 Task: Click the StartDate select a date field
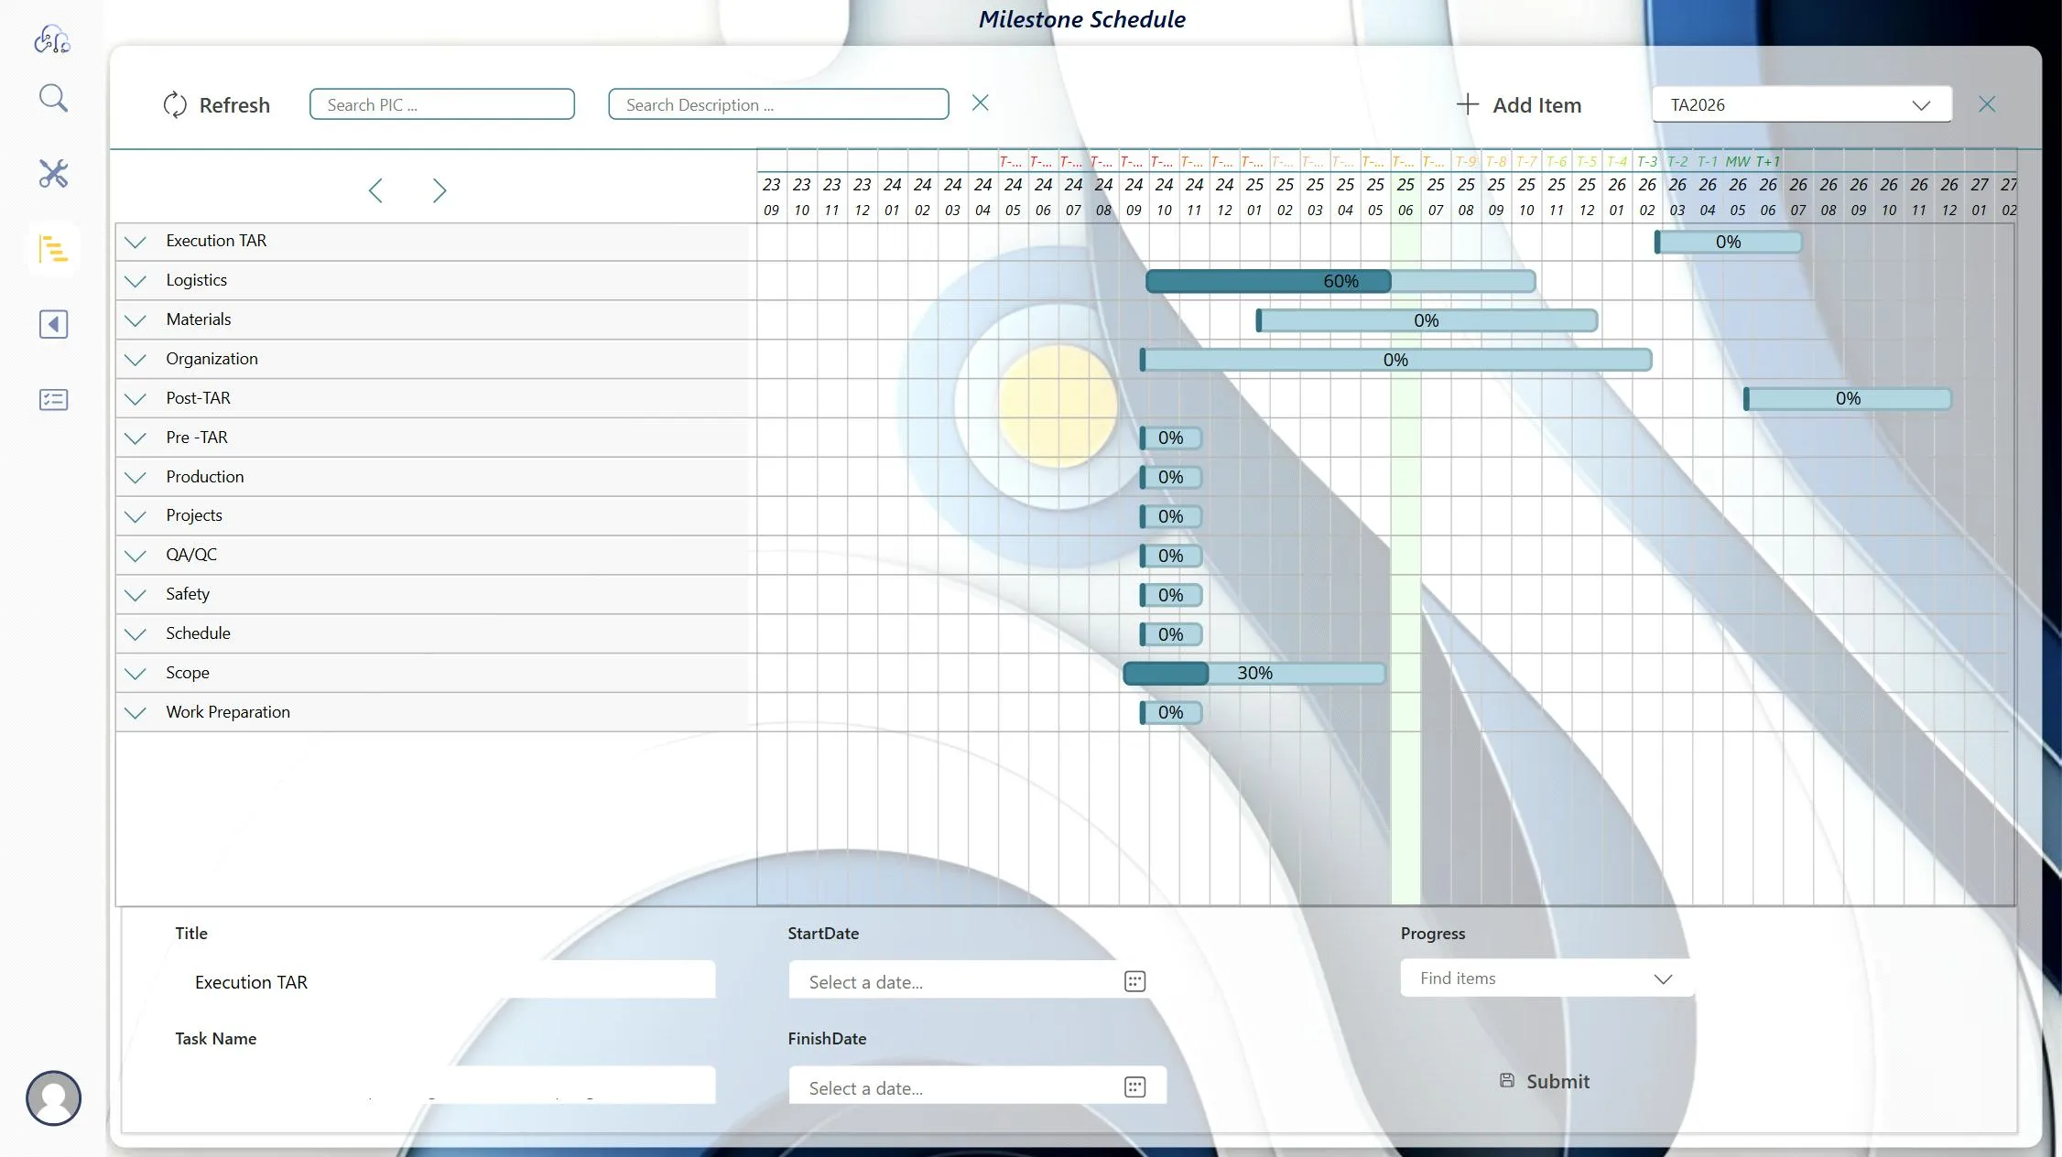[x=977, y=981]
